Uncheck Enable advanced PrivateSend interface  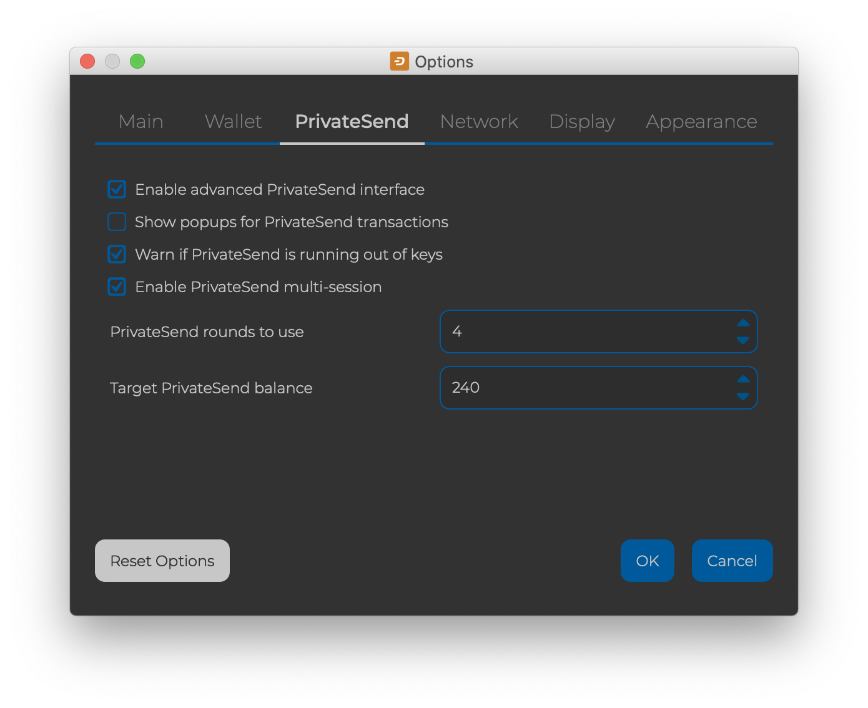117,189
